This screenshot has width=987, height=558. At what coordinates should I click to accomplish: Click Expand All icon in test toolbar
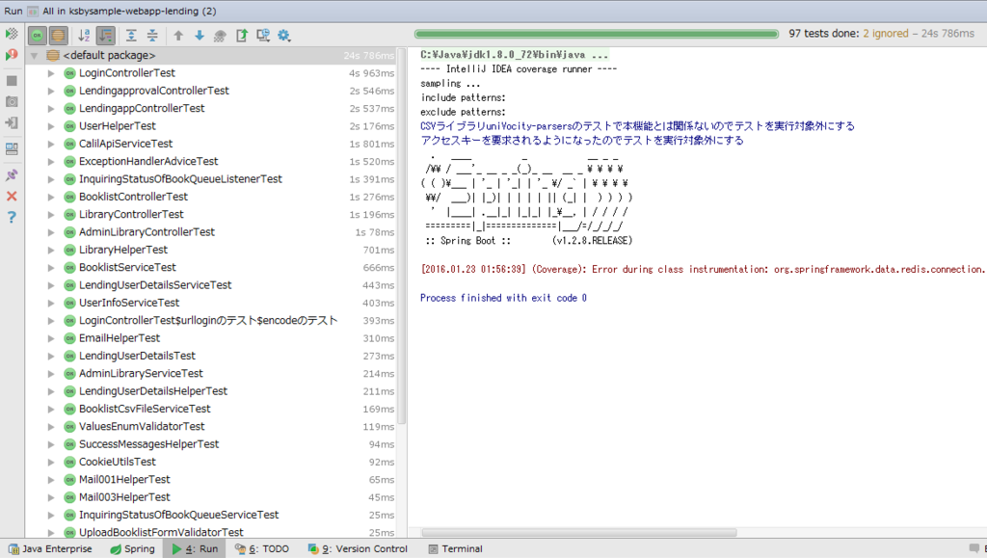tap(131, 36)
